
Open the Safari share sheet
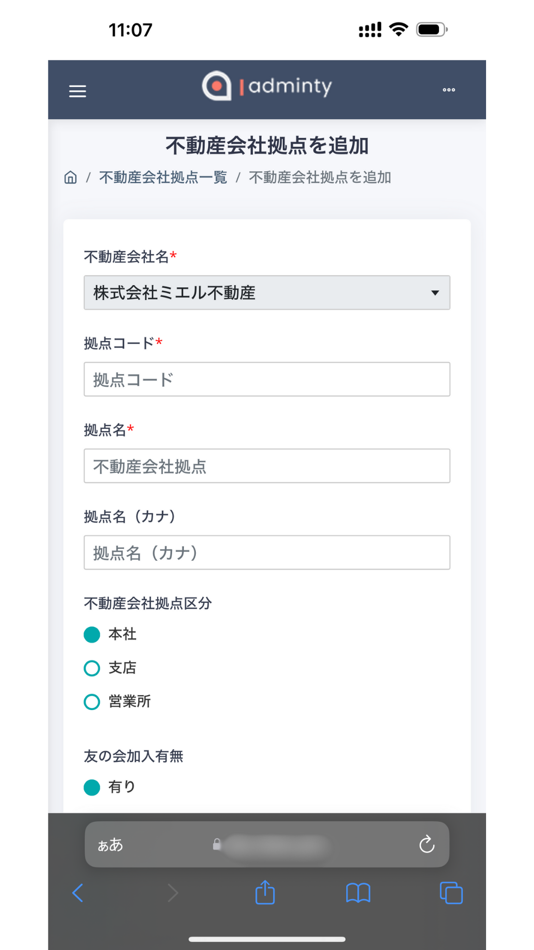tap(265, 893)
